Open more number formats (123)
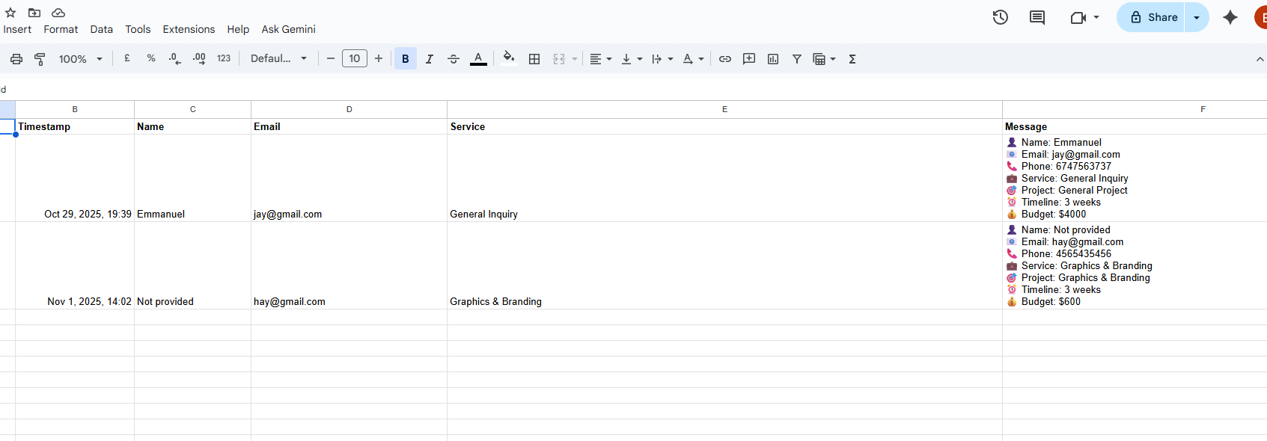This screenshot has width=1267, height=441. click(224, 58)
